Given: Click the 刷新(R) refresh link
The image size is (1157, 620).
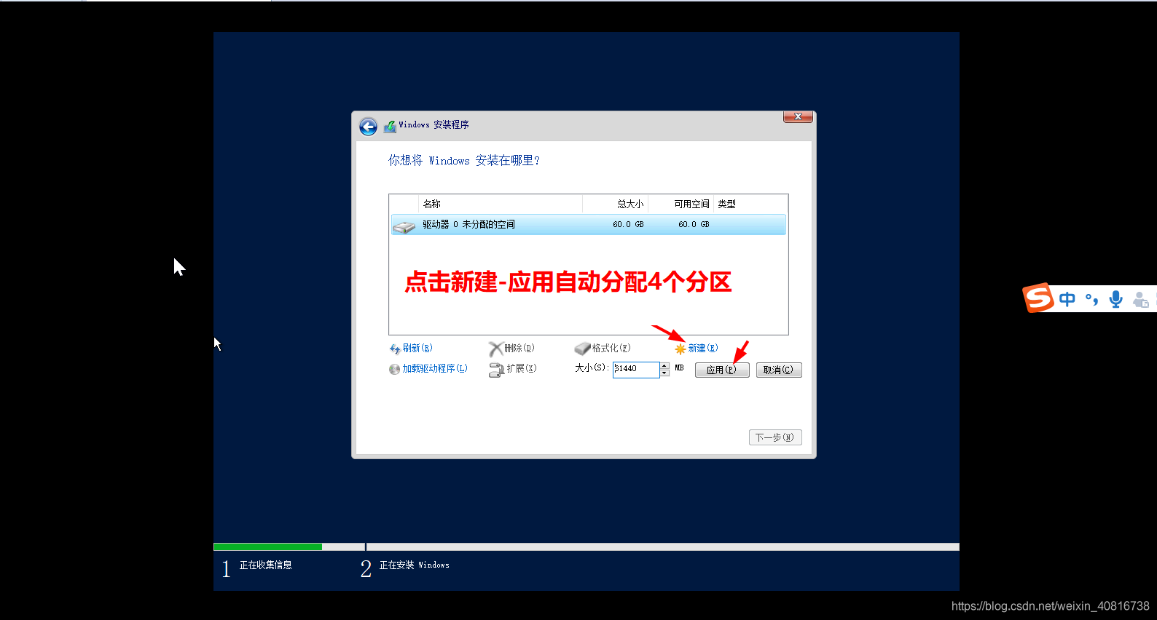Looking at the screenshot, I should [x=417, y=349].
